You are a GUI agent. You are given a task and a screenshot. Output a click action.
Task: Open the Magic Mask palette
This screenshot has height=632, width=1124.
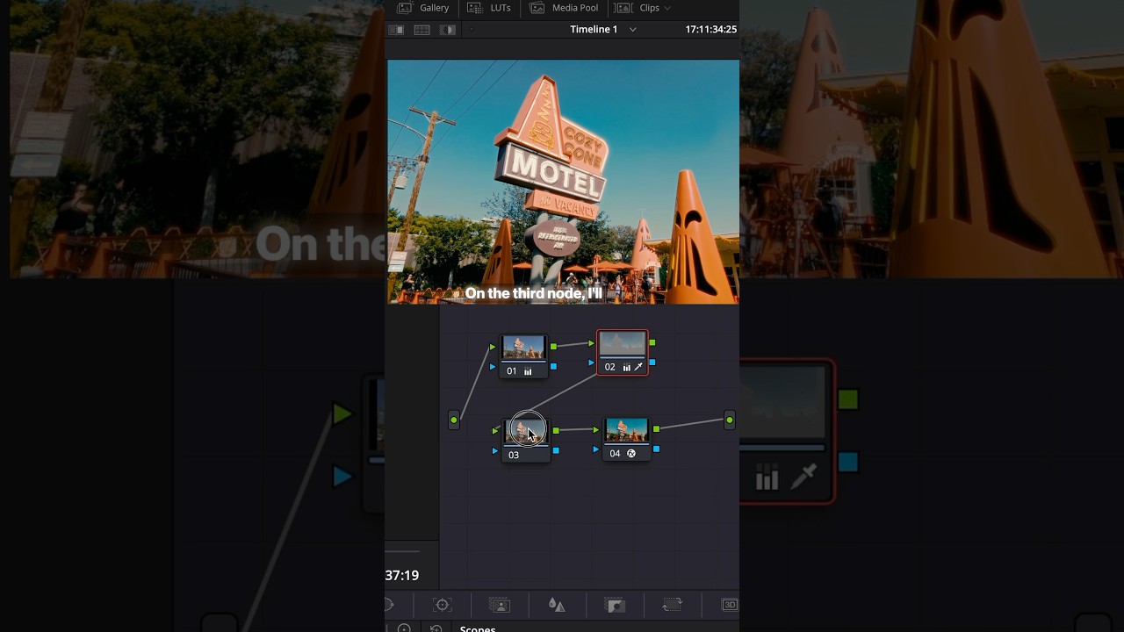pyautogui.click(x=499, y=605)
